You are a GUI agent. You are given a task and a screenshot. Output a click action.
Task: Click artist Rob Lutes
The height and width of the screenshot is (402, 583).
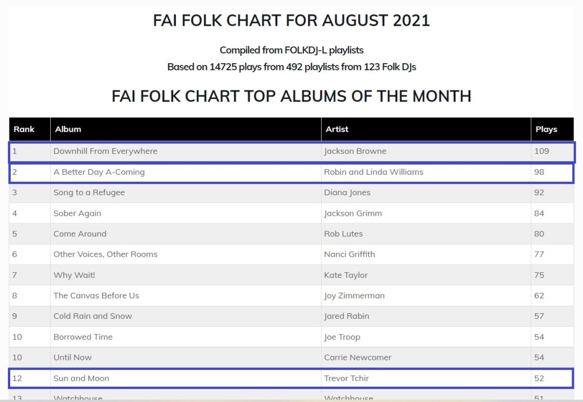343,234
